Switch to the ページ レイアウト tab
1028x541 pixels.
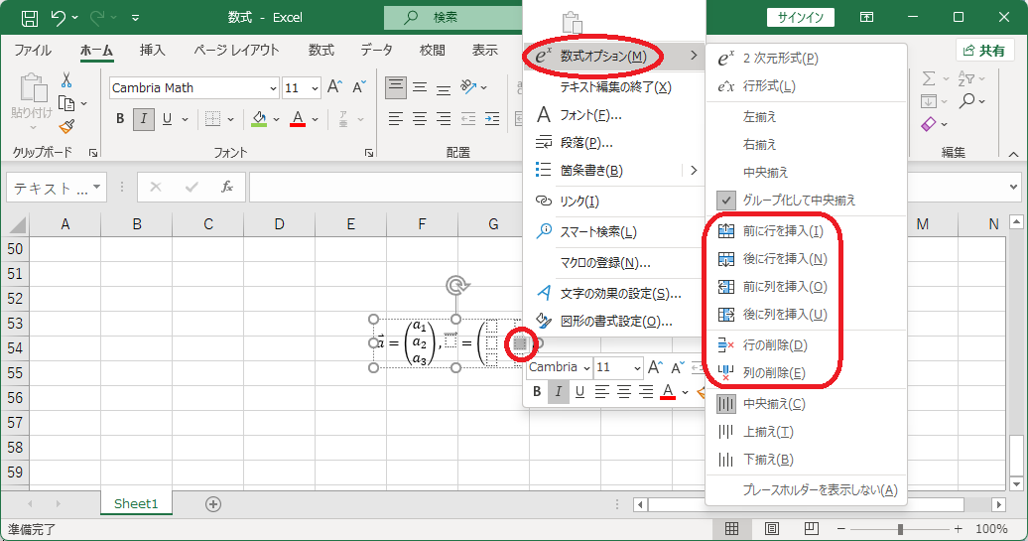[x=236, y=50]
